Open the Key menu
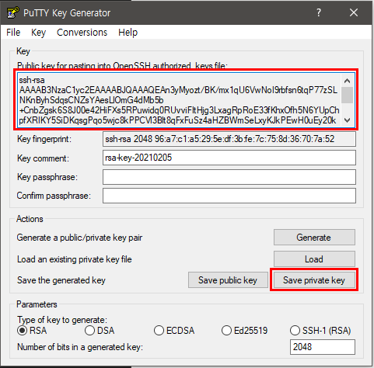The width and height of the screenshot is (374, 368). pyautogui.click(x=38, y=33)
